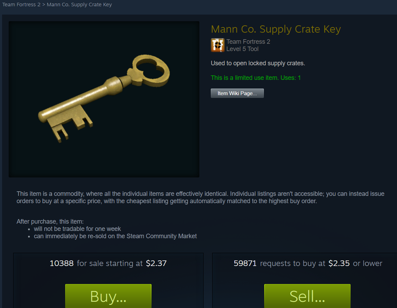
Task: Click the $2.37 starting sale price
Action: (x=156, y=263)
